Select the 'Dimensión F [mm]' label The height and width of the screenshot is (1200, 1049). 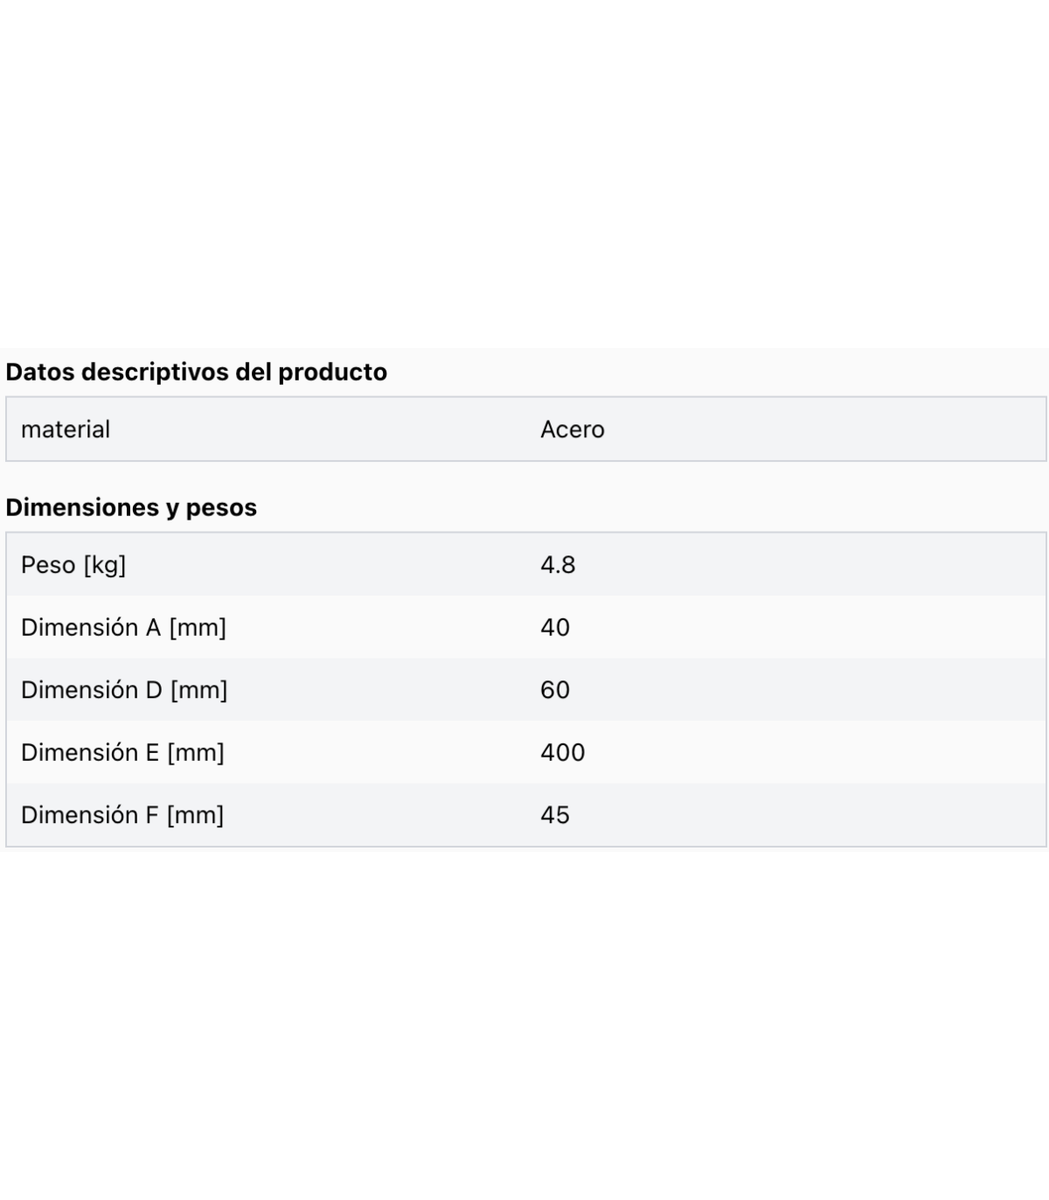pos(122,815)
